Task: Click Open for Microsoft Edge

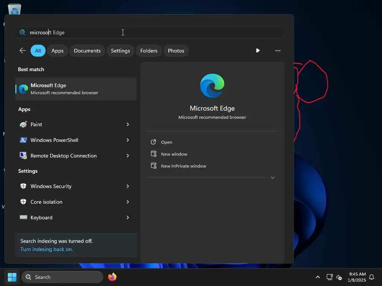Action: click(167, 142)
